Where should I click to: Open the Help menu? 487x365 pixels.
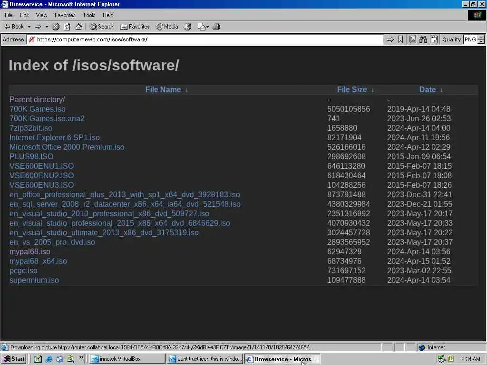(x=108, y=15)
